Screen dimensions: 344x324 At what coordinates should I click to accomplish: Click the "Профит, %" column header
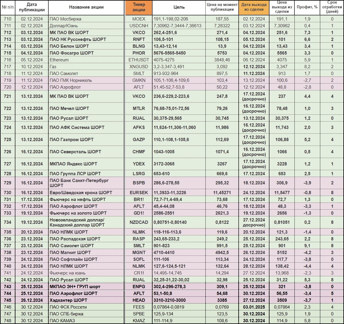coord(307,7)
